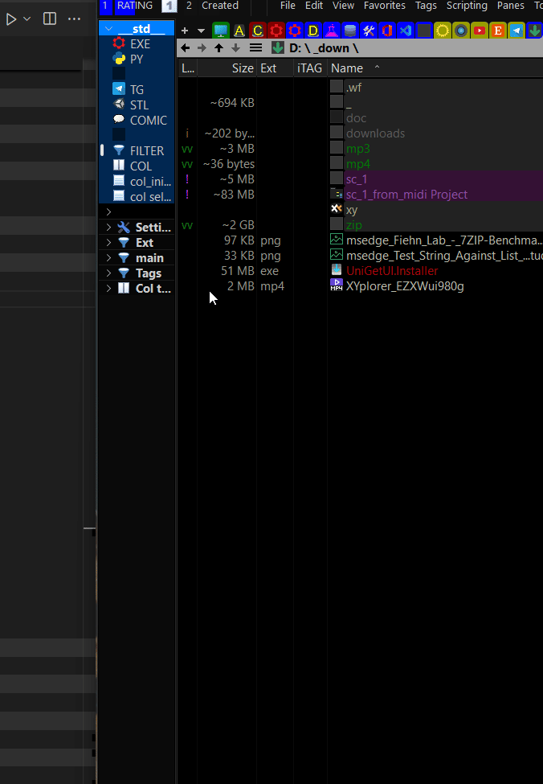The image size is (543, 784).
Task: Open drive A toolbar icon
Action: pyautogui.click(x=239, y=31)
